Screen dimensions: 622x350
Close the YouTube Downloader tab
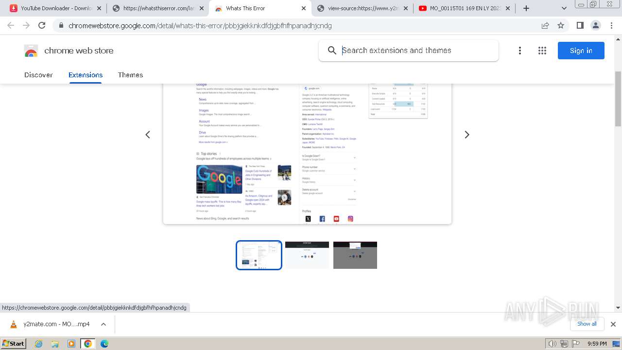point(100,8)
